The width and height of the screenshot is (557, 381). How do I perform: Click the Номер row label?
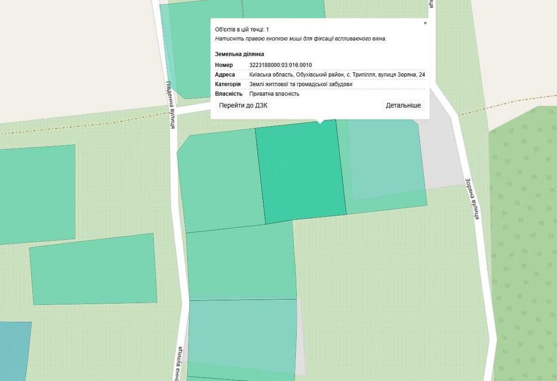click(224, 65)
